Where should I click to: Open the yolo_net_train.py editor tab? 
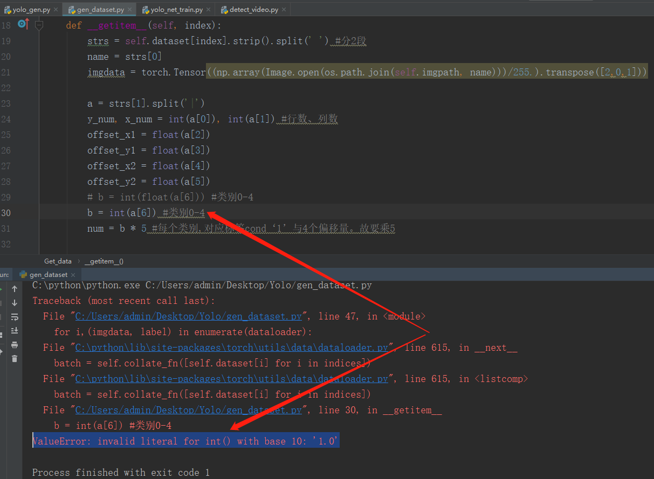click(173, 10)
